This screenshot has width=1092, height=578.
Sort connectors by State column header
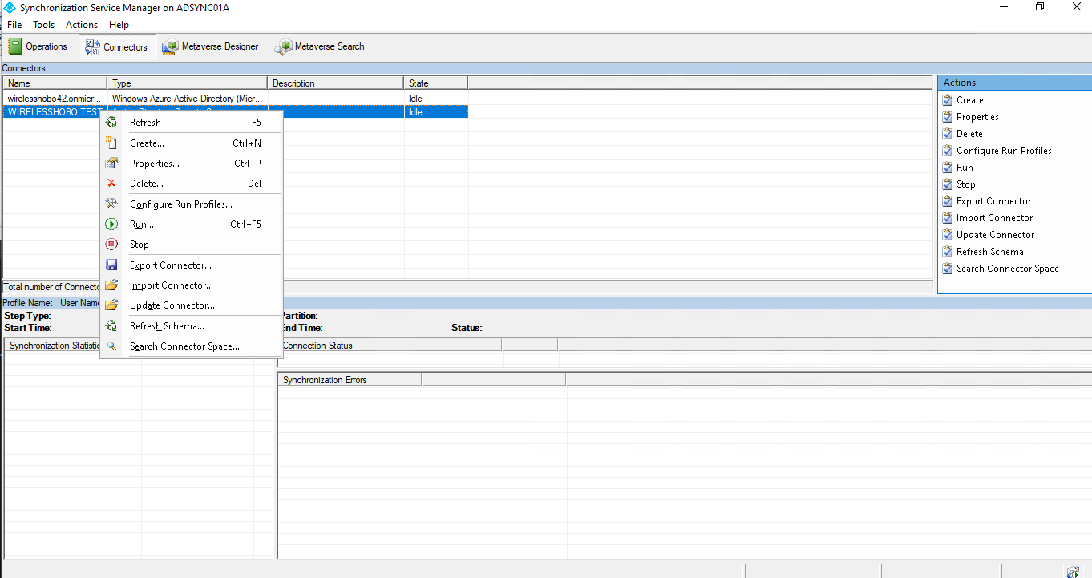click(435, 83)
